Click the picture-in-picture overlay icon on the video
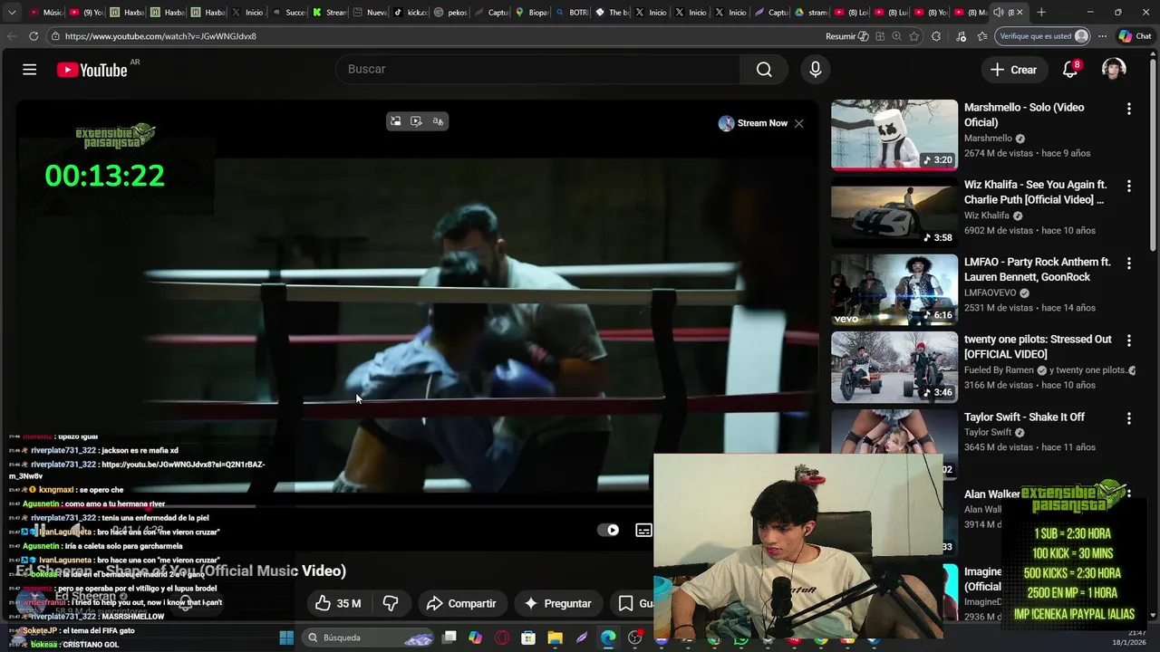 (x=395, y=121)
